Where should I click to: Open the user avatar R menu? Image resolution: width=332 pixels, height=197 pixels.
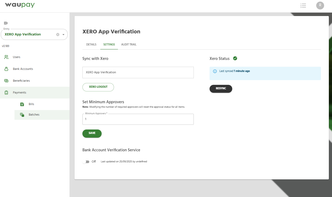[x=320, y=5]
